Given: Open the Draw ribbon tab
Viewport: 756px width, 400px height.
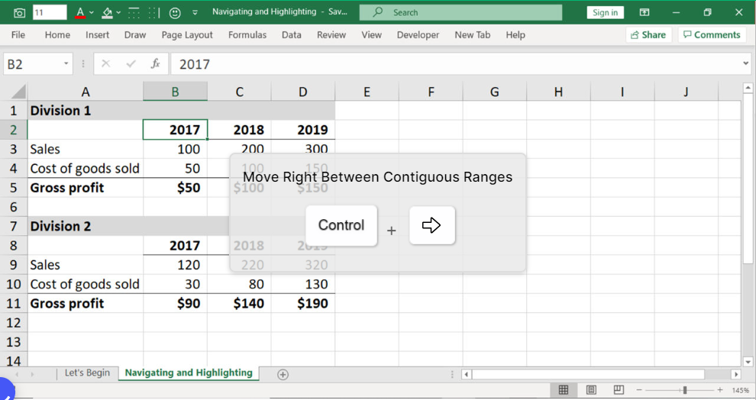Looking at the screenshot, I should click(135, 34).
